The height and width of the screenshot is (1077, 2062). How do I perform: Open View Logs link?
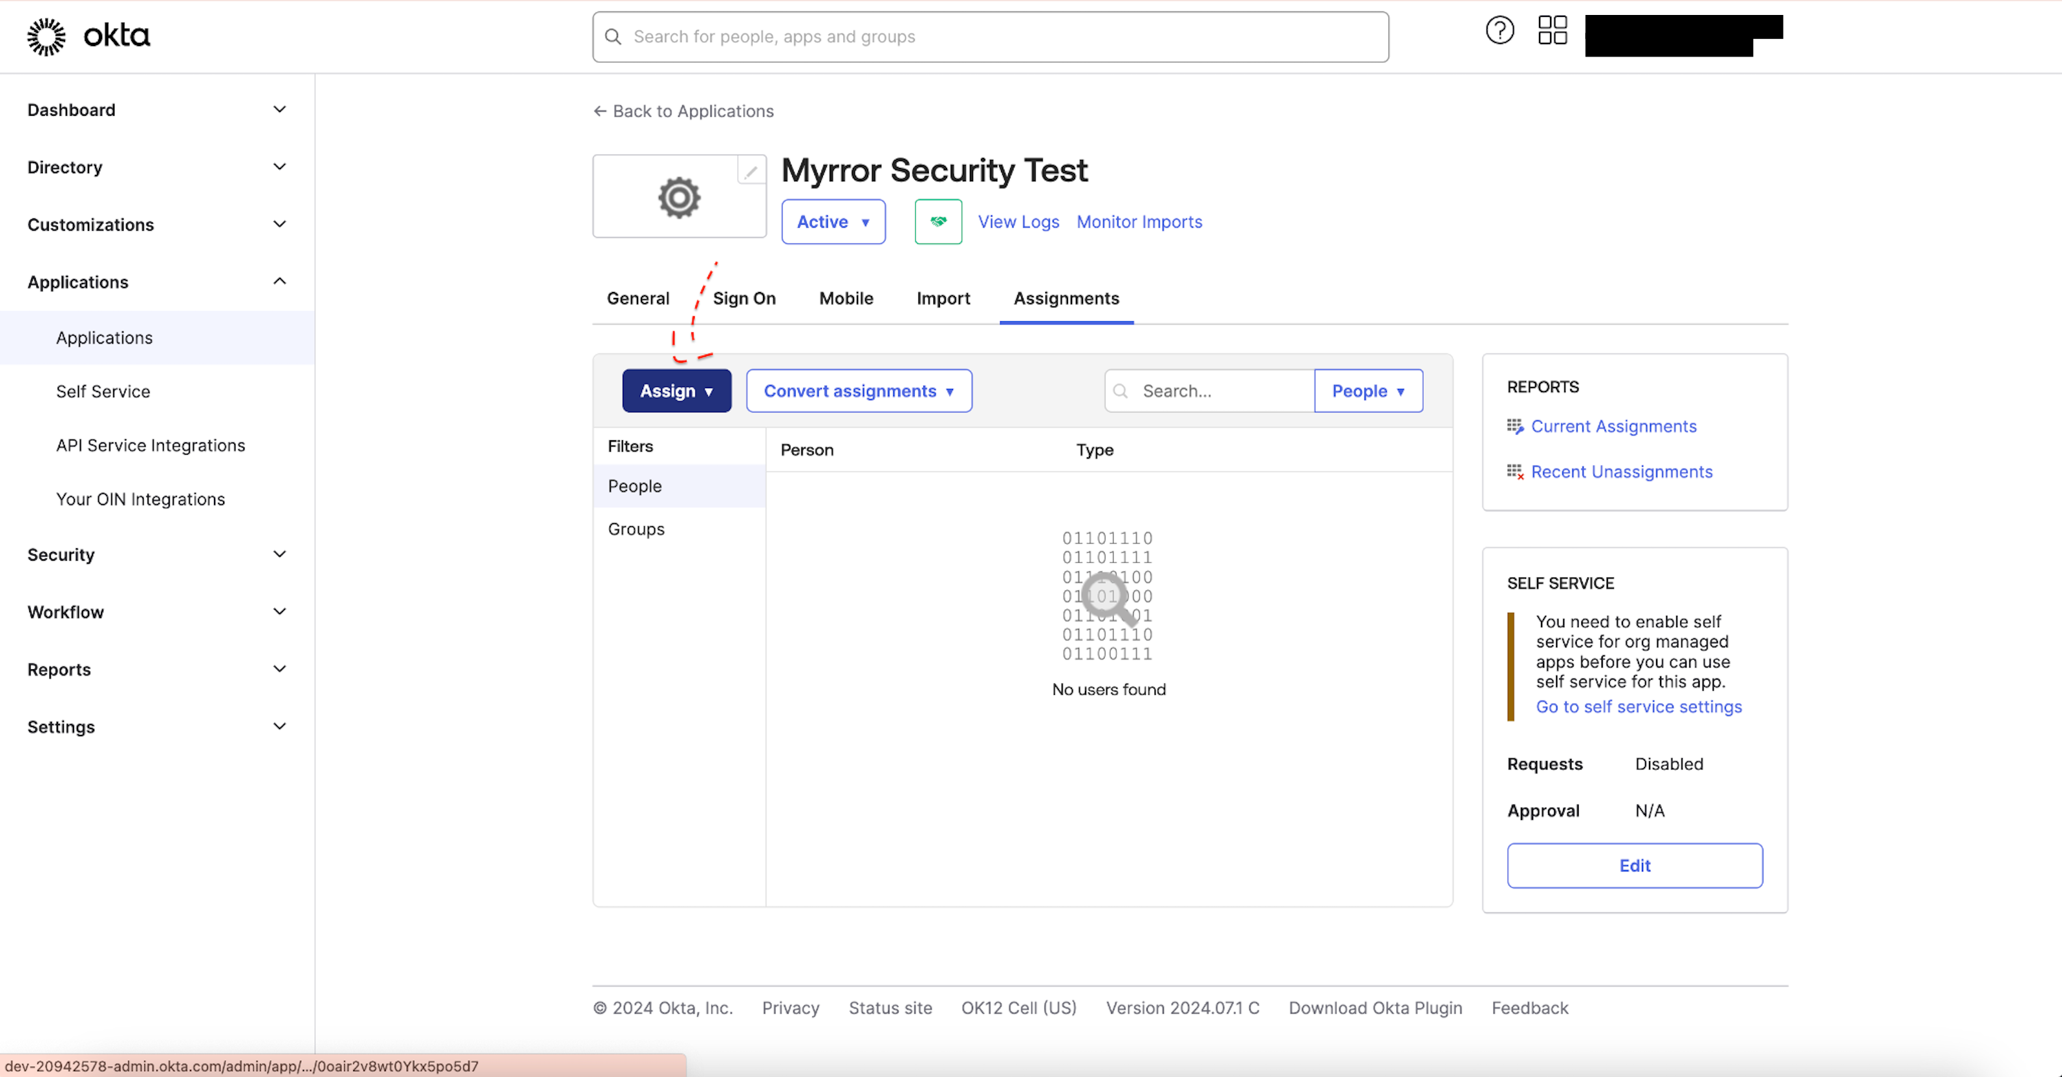pos(1018,222)
